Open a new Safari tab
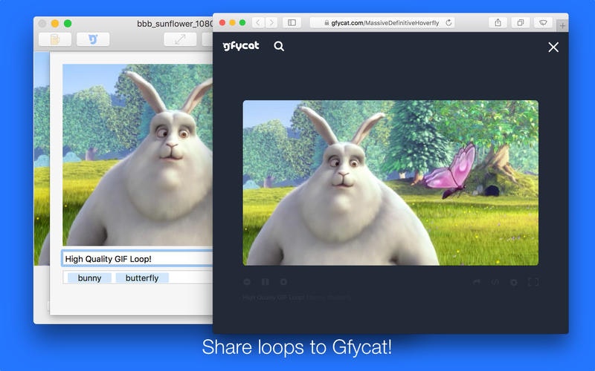This screenshot has width=595, height=371. (562, 26)
